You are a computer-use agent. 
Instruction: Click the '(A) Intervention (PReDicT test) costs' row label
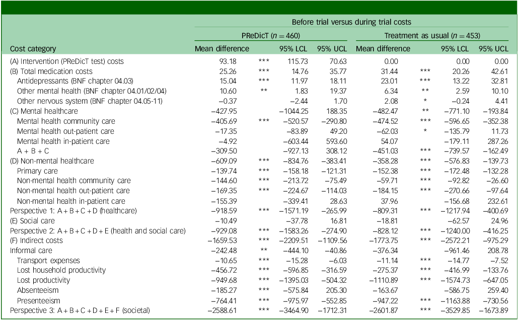(x=66, y=61)
